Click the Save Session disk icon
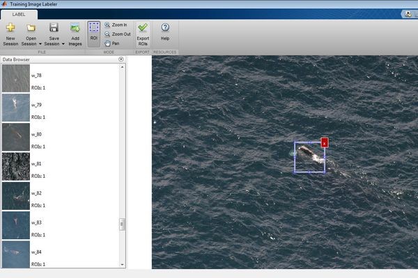Screen dimensions: 418x278 point(54,28)
